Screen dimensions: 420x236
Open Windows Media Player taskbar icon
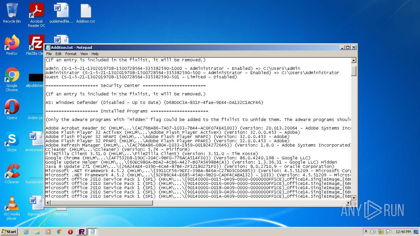click(x=48, y=231)
